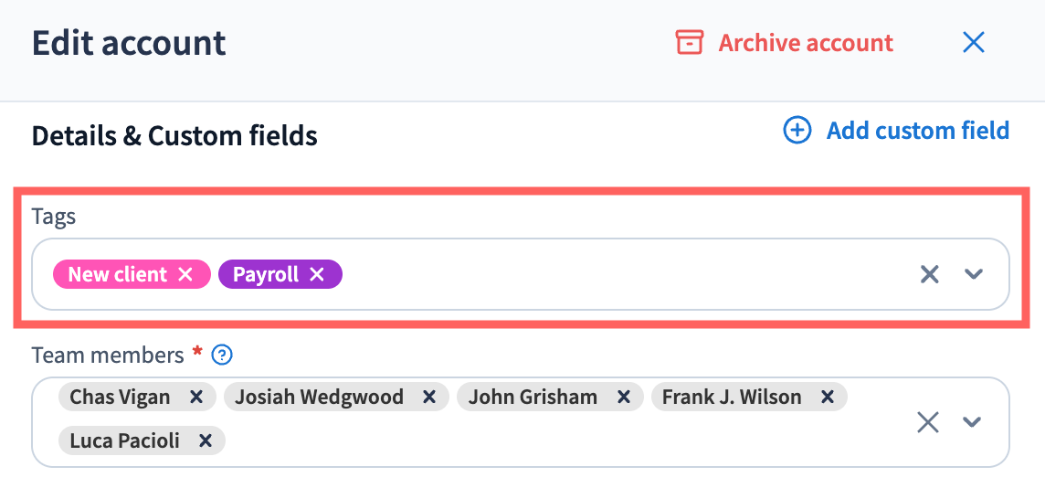Click inside the Tags input field
Screen dimensions: 1045x488
click(x=621, y=274)
